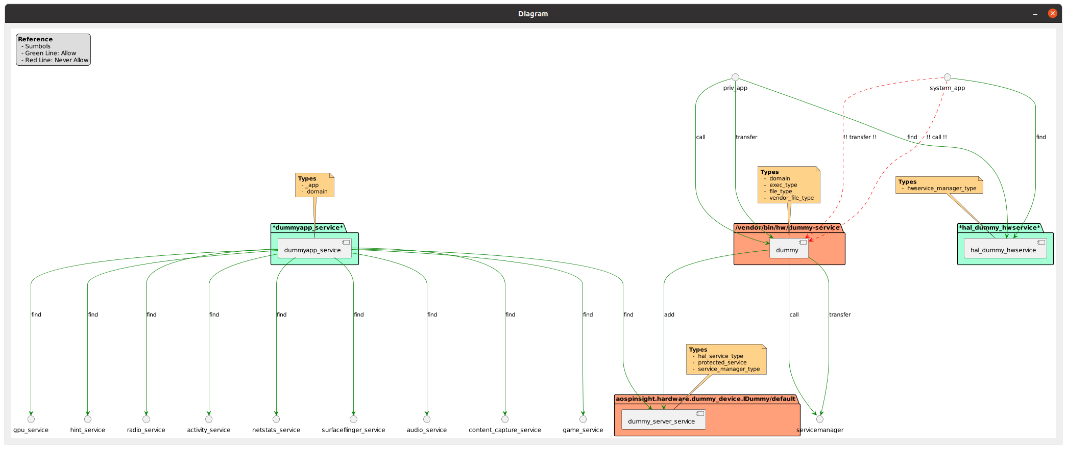1067x449 pixels.
Task: Select the radio_service node circle
Action: 146,419
